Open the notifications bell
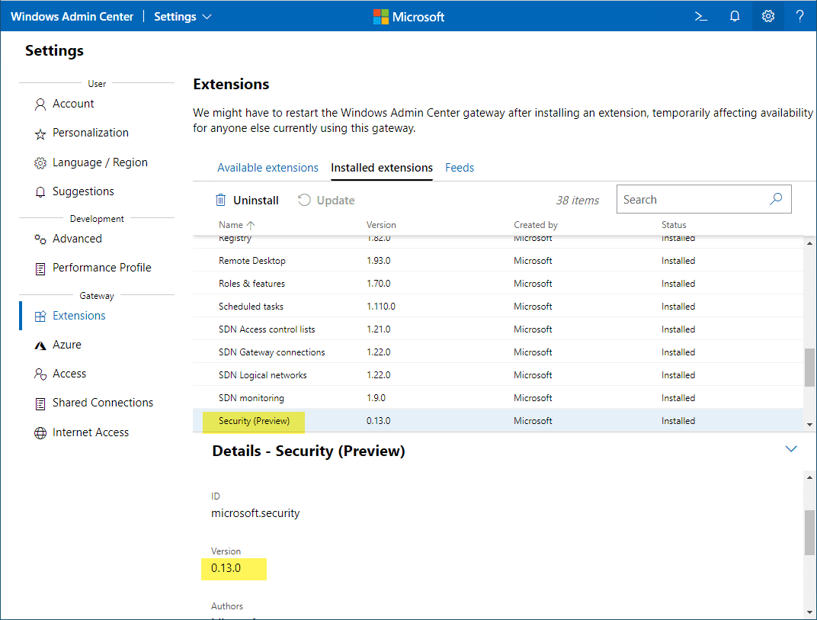 (735, 16)
